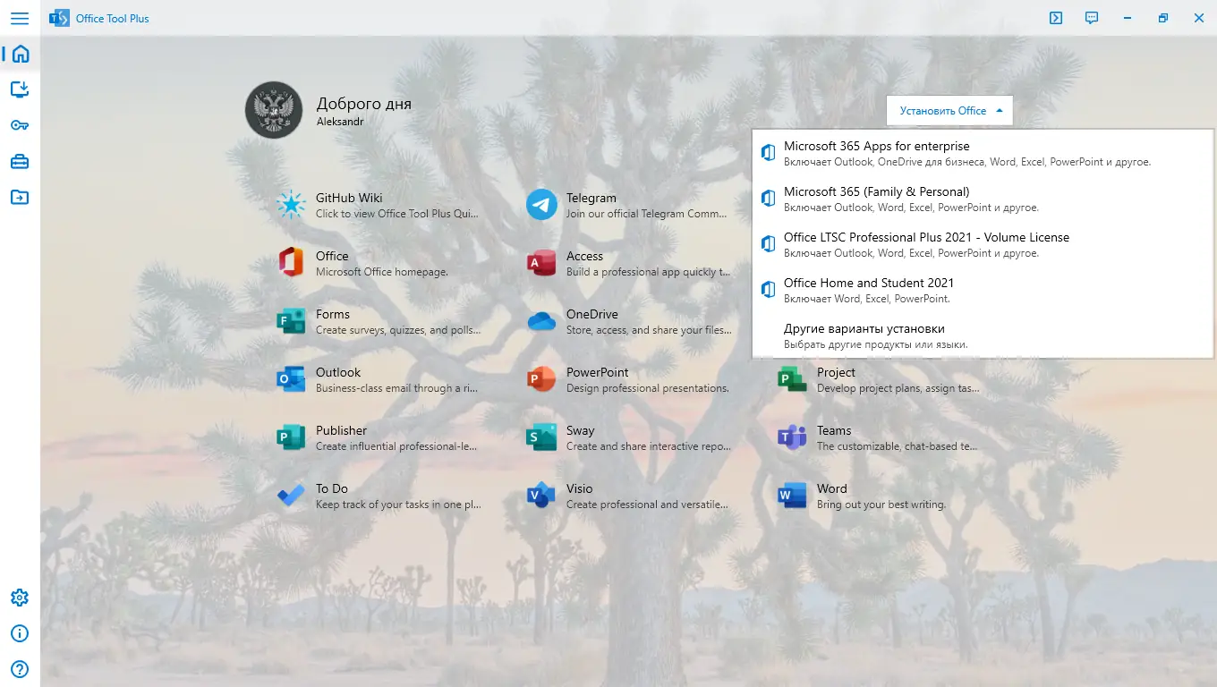The width and height of the screenshot is (1217, 687).
Task: Click the 'Develop project plans' description
Action: 898,388
